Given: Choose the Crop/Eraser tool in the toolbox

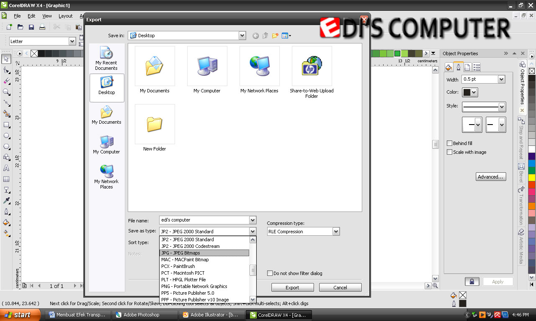Looking at the screenshot, I should (6, 81).
